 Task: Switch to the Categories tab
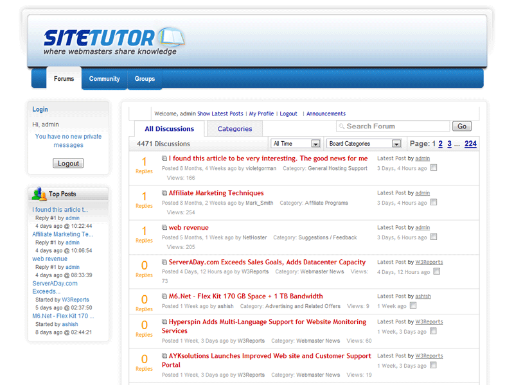coord(235,129)
